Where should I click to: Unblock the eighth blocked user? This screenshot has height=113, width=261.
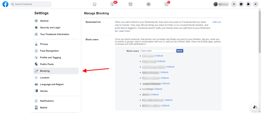point(155,94)
